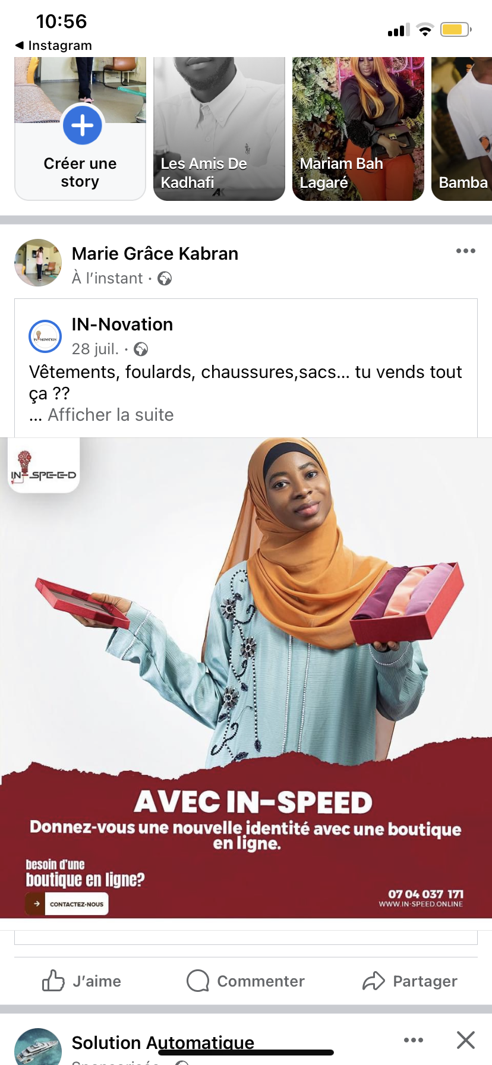Tap the CONTACTEZ-NOUS button in the ad image
Viewport: 492px width, 1065px height.
67,904
